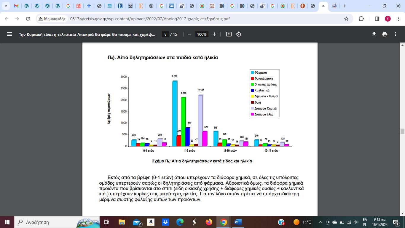Click the cyan 'Φάρμακα' legend swatch
Image resolution: width=405 pixels, height=228 pixels.
(x=252, y=73)
